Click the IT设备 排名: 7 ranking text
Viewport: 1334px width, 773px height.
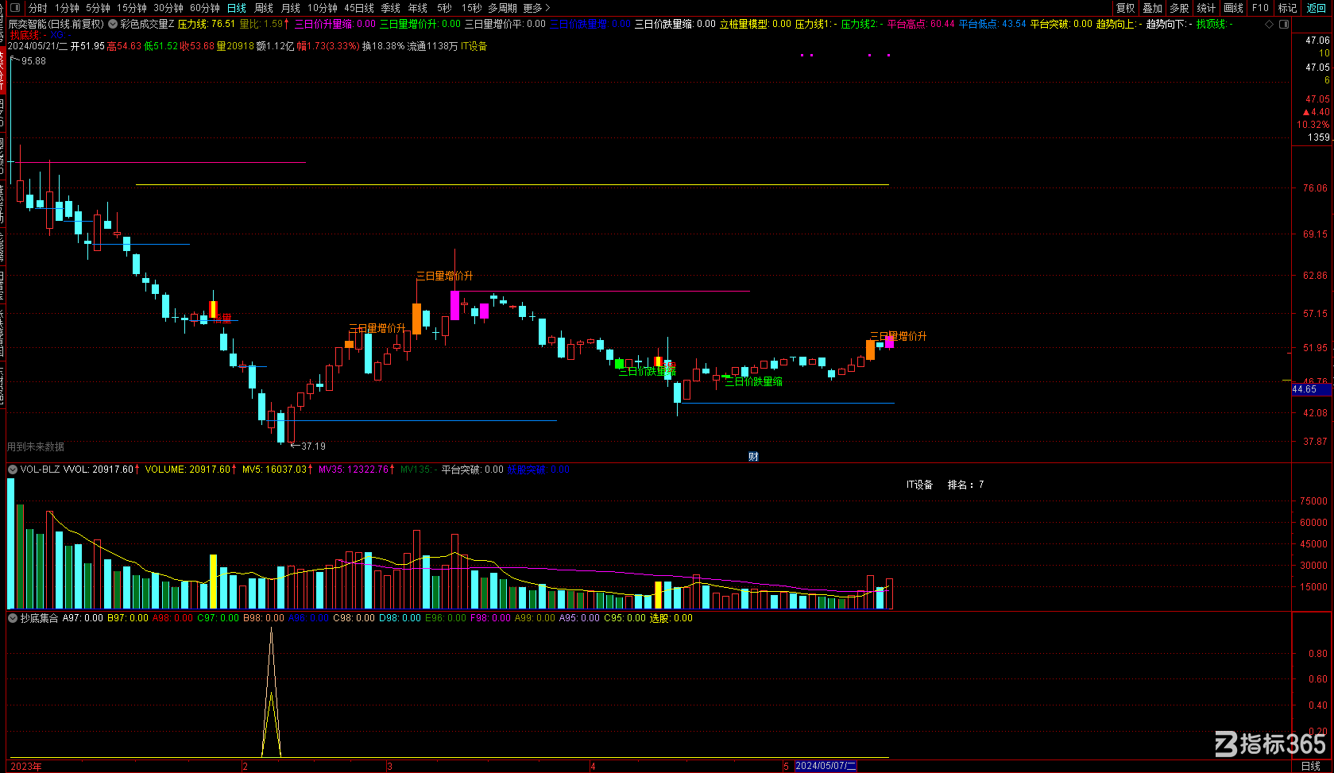pos(945,485)
